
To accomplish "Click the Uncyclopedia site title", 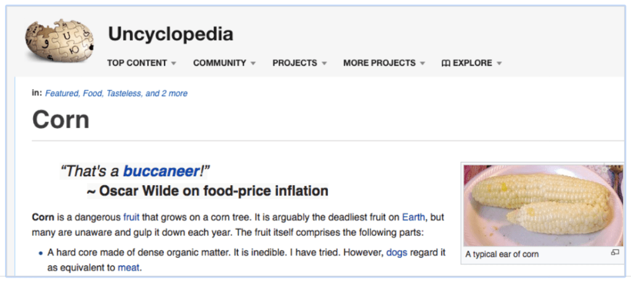I will [x=171, y=34].
